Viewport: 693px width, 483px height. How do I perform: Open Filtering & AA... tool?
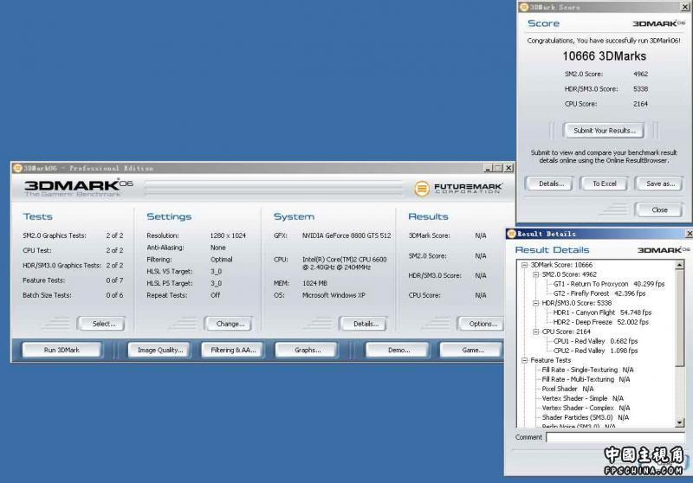pyautogui.click(x=232, y=350)
